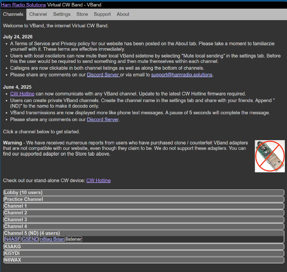Click the n8lag Brian callsign link
Viewport: 287px width, 272px height.
pos(52,239)
